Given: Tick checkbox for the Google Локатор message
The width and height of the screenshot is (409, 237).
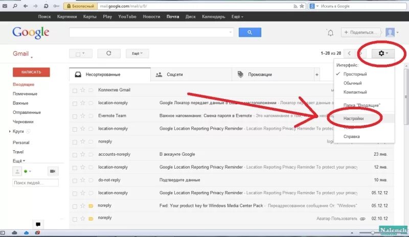Looking at the screenshot, I should 75,103.
